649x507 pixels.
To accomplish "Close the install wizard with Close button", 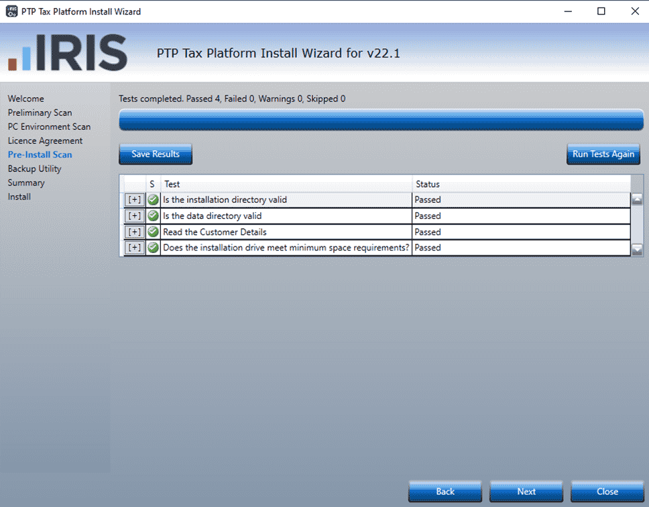I will tap(607, 492).
